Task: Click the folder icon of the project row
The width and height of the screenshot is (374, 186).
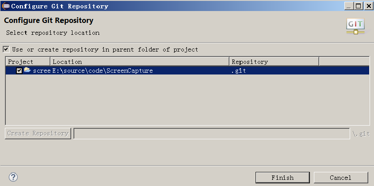Action: 27,70
